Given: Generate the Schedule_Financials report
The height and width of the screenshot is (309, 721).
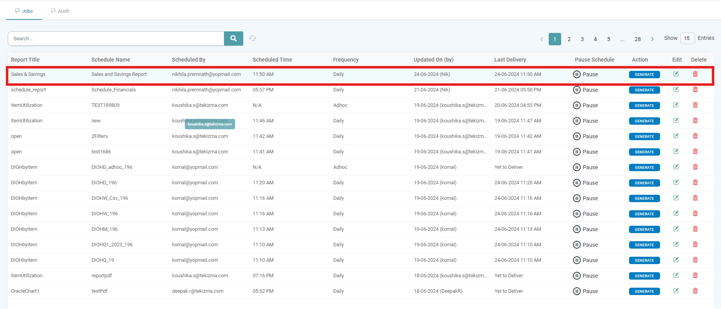Looking at the screenshot, I should point(644,90).
